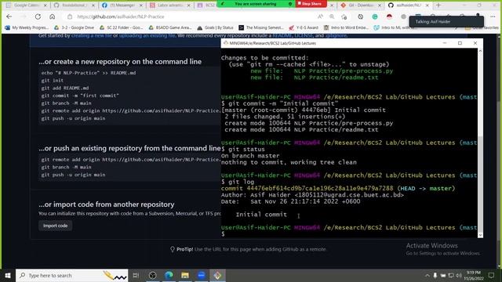Screen dimensions: 502x282
Task: Open a new browser tab
Action: point(438,5)
